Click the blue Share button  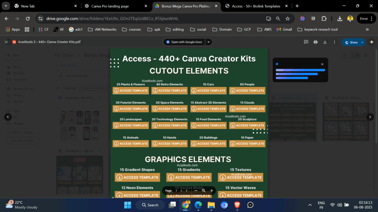(351, 42)
